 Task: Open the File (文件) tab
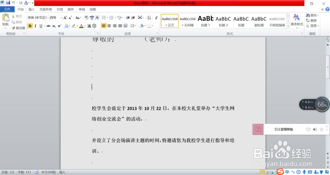click(x=7, y=9)
